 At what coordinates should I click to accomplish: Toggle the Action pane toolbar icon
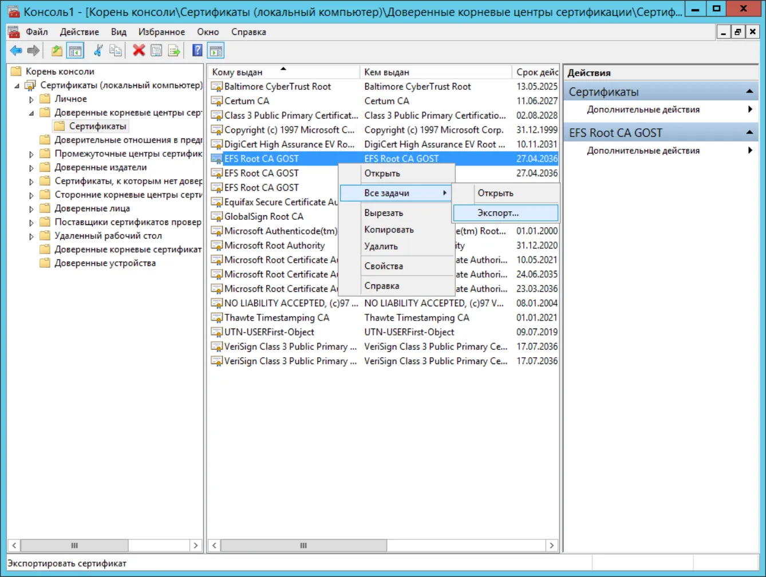pyautogui.click(x=216, y=51)
